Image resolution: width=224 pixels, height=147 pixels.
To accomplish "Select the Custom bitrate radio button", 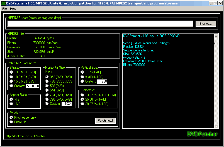I will [11, 86].
